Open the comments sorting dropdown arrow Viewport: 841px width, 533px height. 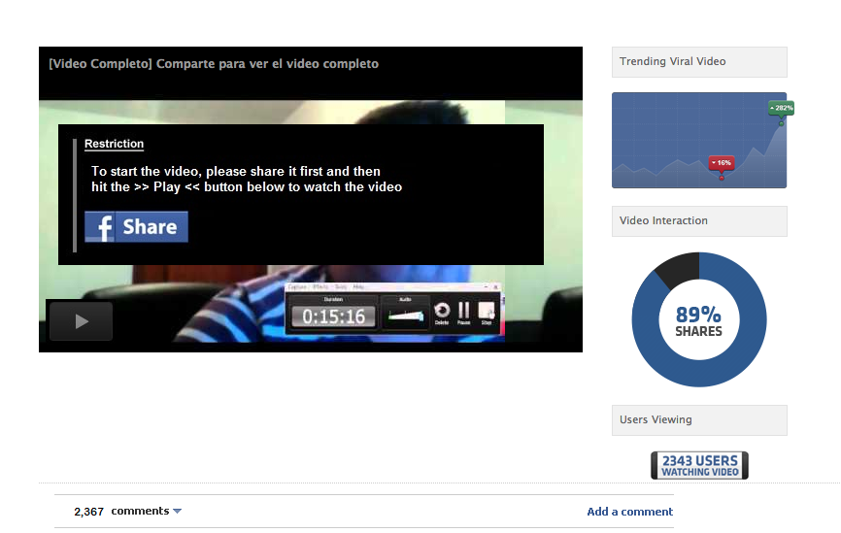pyautogui.click(x=177, y=511)
